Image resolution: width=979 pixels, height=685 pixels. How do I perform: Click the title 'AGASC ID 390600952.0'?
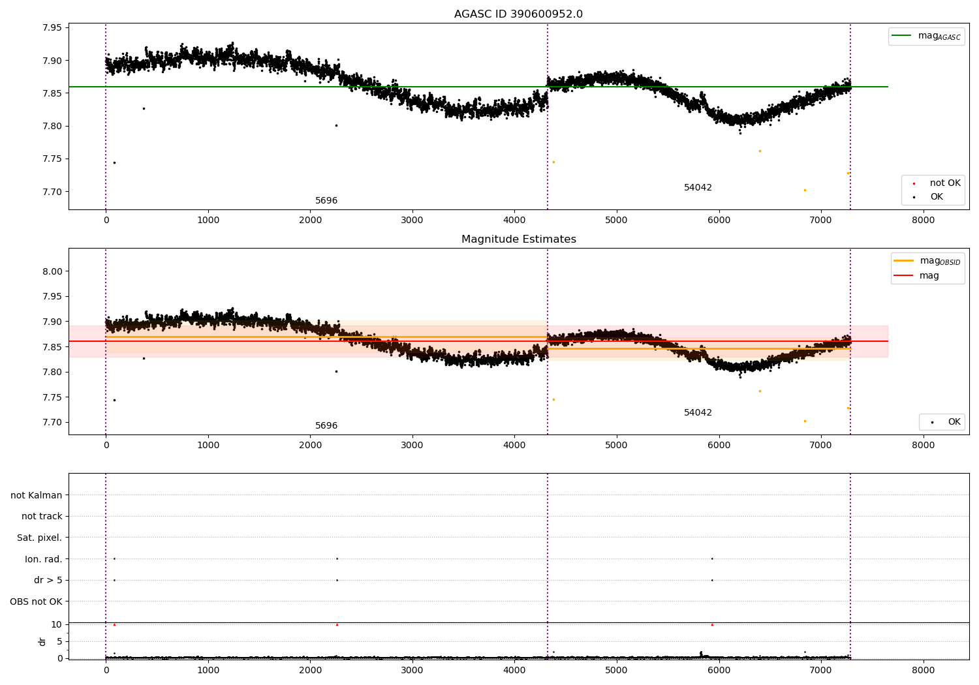point(518,14)
